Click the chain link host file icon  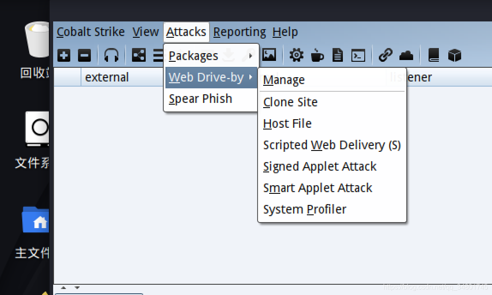pyautogui.click(x=385, y=55)
